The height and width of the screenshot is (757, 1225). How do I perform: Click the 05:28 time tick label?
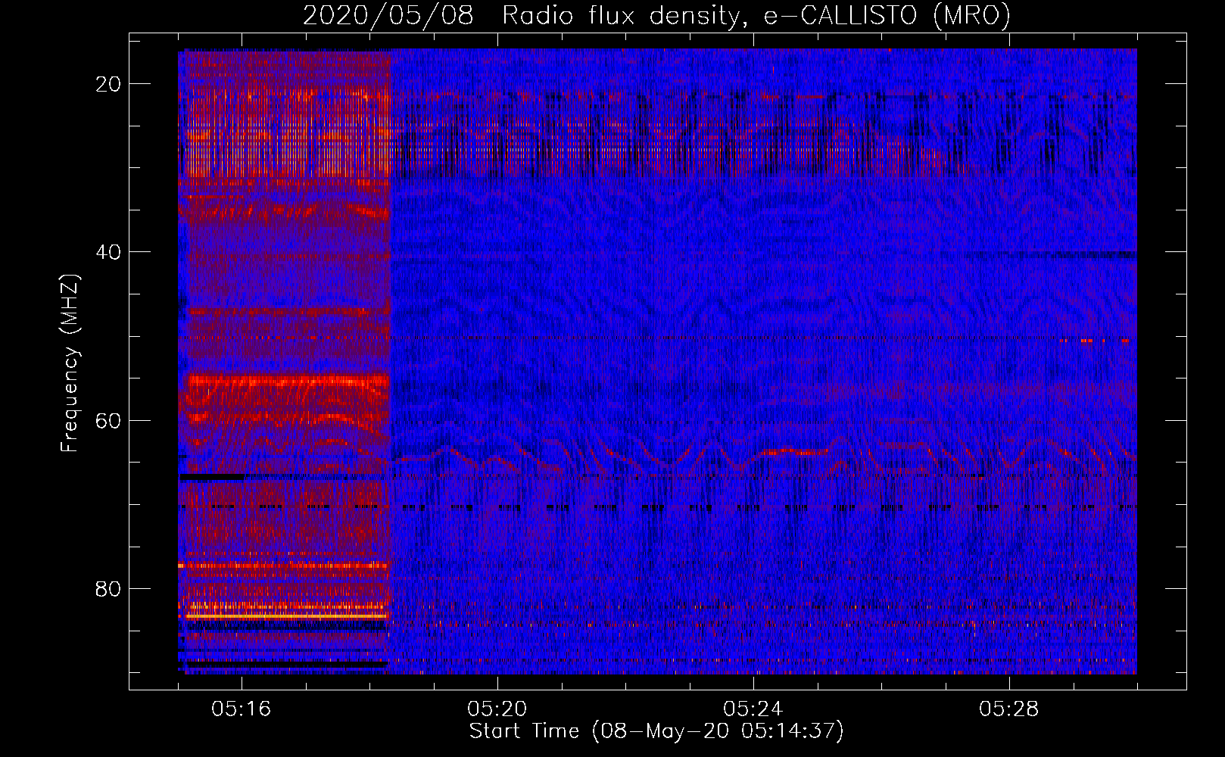pyautogui.click(x=1009, y=709)
